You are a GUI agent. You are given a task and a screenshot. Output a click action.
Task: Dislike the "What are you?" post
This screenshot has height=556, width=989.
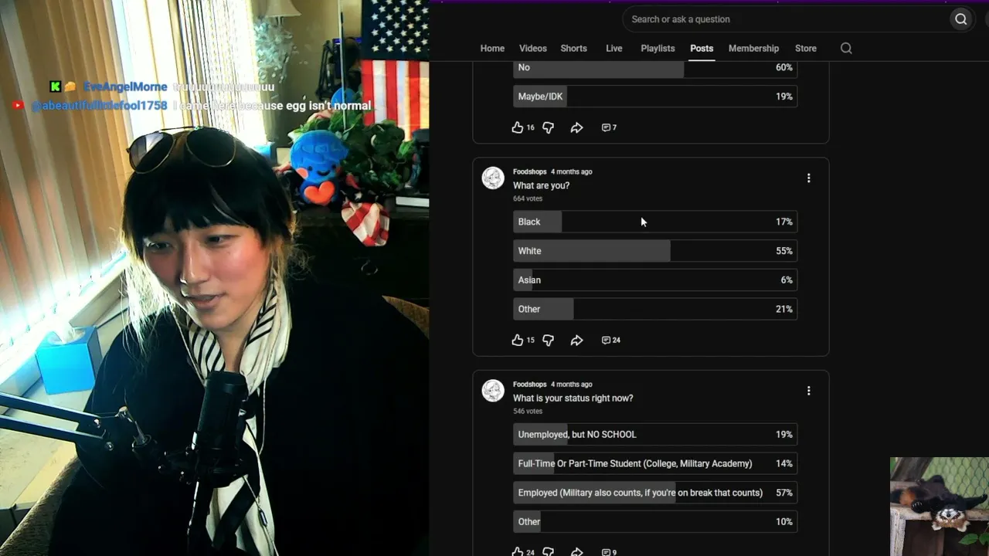(x=548, y=340)
